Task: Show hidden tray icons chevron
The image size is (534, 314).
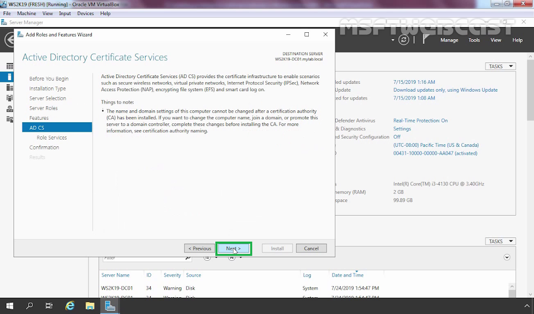Action: point(527,306)
